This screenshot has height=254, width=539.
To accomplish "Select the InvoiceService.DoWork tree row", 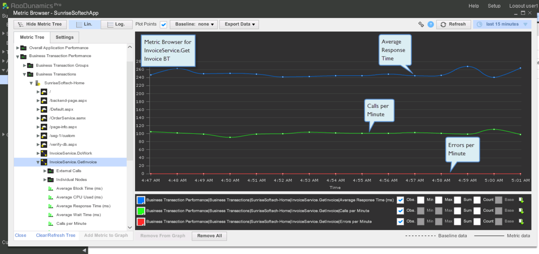I will 71,153.
